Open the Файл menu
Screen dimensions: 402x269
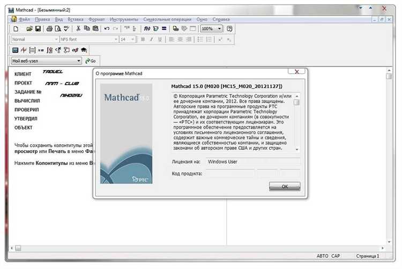(x=24, y=19)
